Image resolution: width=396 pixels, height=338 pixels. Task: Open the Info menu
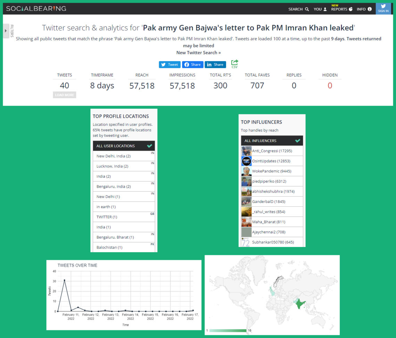(x=364, y=9)
